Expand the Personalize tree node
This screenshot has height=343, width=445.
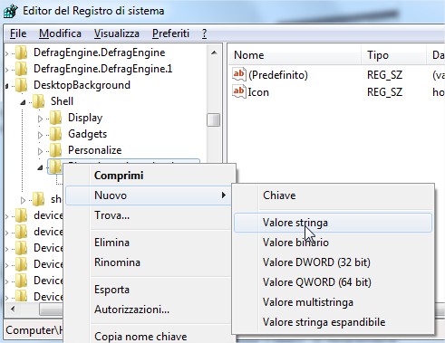click(40, 151)
